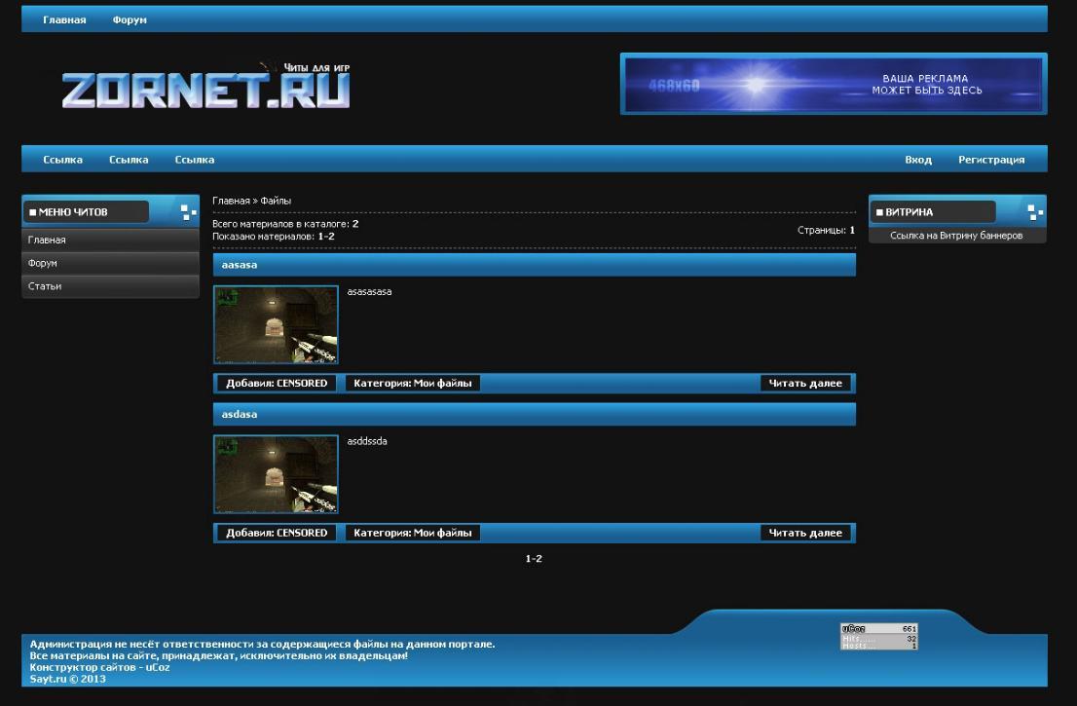Open Форум in top navigation bar
This screenshot has width=1077, height=706.
tap(130, 19)
